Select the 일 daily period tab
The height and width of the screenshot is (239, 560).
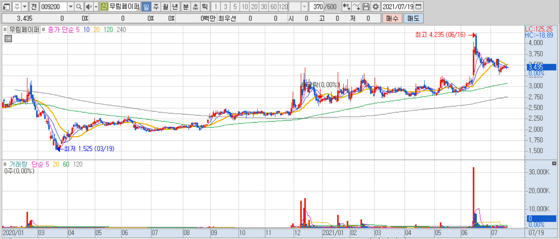pyautogui.click(x=146, y=6)
